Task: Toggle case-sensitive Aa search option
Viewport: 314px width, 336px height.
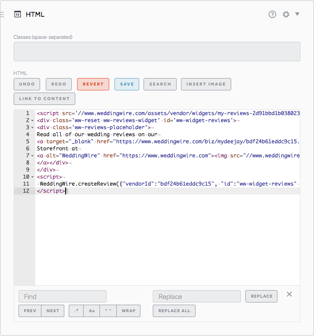Action: click(92, 311)
